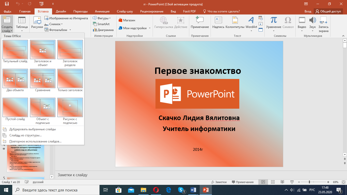This screenshot has width=347, height=195.
Task: Open Pictures insert button
Action: point(37,23)
